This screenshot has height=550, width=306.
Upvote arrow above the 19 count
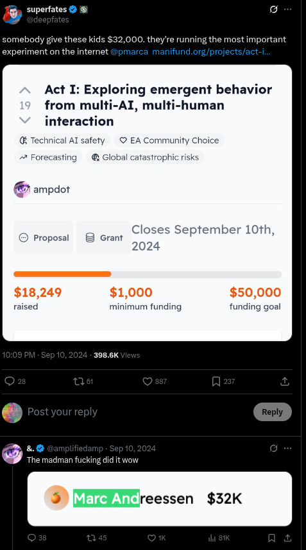(x=25, y=90)
